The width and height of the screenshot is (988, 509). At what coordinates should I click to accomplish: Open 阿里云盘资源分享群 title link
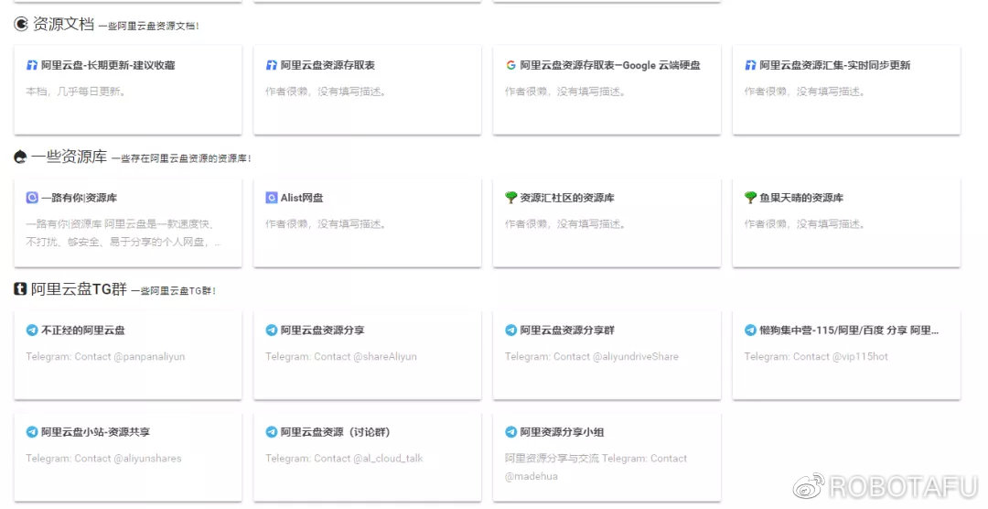click(567, 330)
